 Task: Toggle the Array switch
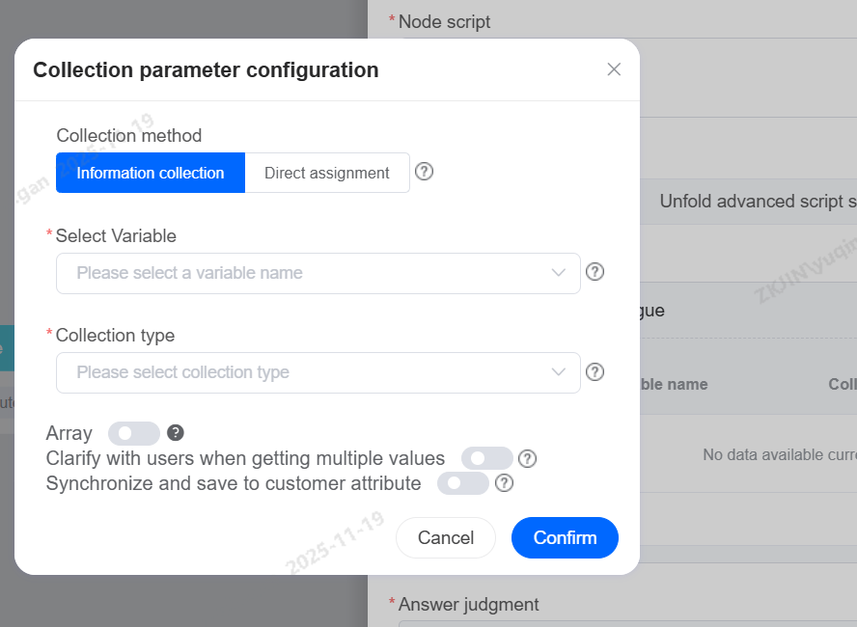[134, 433]
